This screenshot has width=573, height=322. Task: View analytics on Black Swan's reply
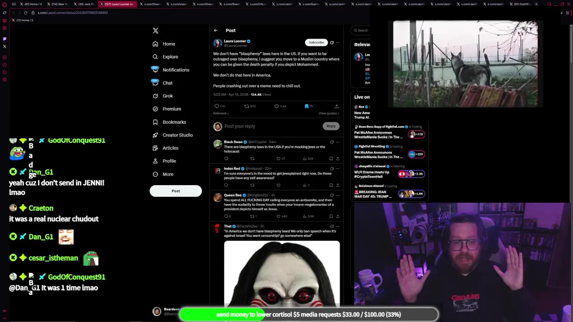308,158
